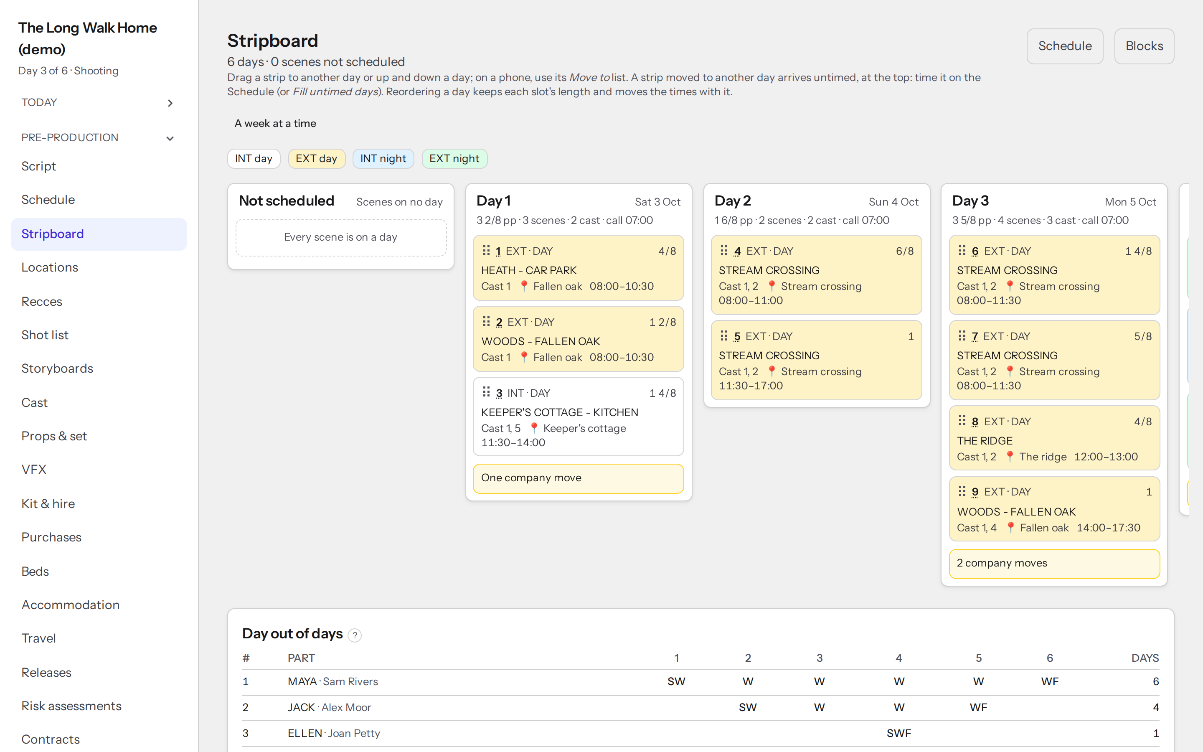Open scene number 9 link
The width and height of the screenshot is (1203, 752).
tap(975, 492)
